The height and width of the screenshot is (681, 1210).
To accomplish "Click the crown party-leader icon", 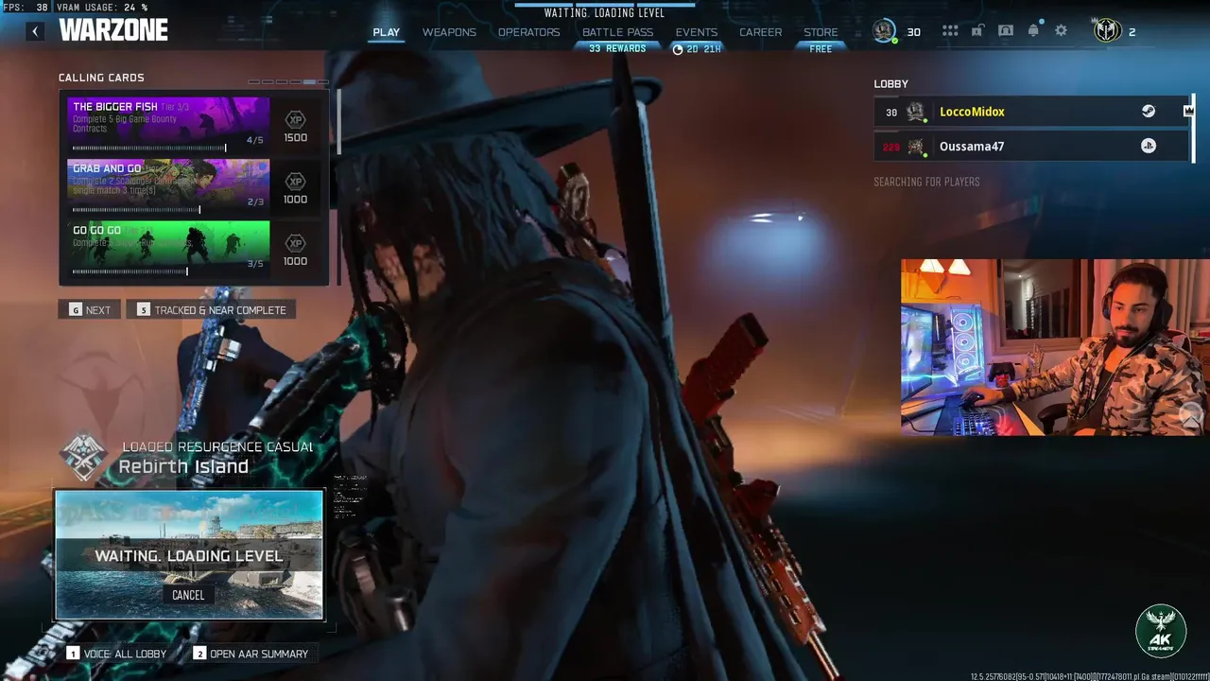I will (1188, 112).
